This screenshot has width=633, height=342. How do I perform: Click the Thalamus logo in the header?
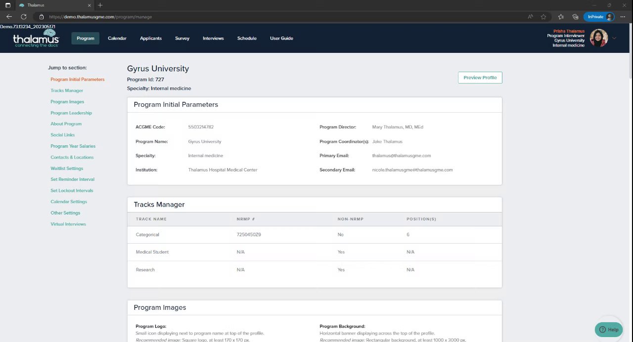pos(36,39)
